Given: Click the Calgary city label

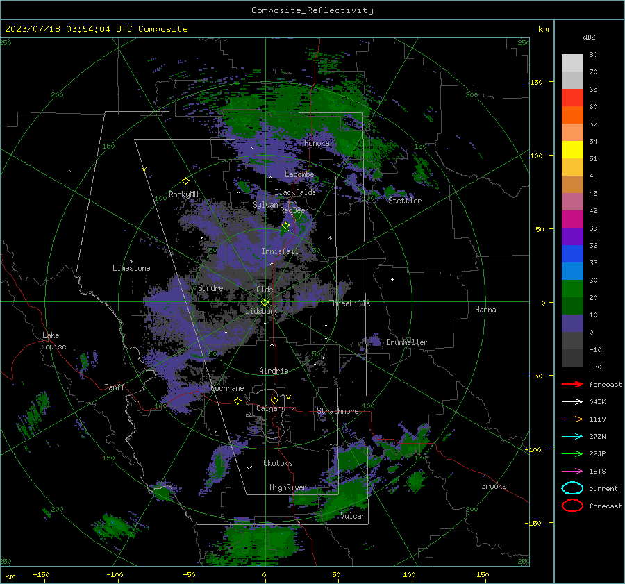Looking at the screenshot, I should [x=271, y=408].
